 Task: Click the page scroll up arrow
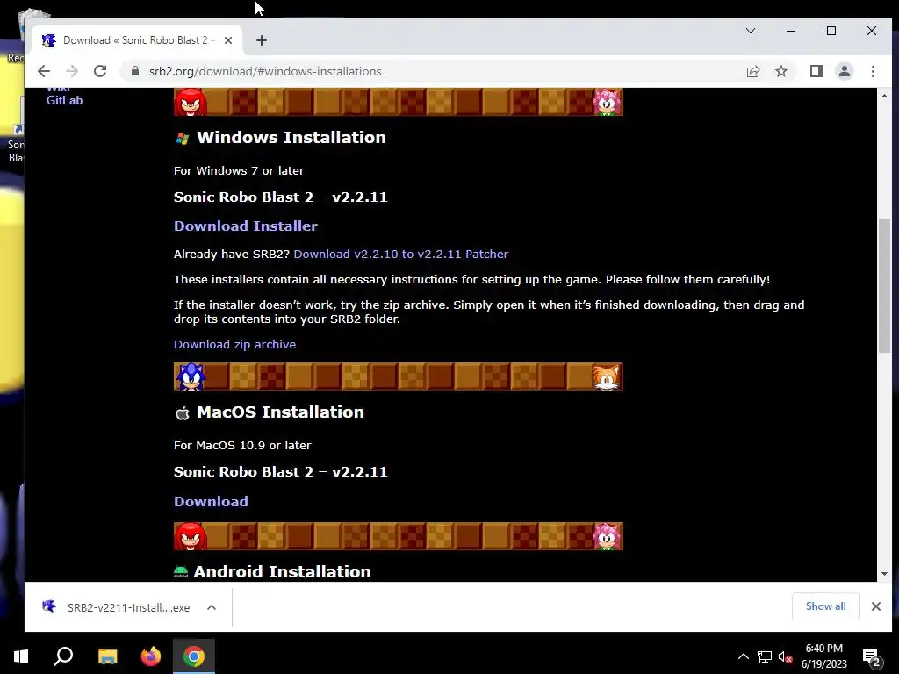(884, 96)
